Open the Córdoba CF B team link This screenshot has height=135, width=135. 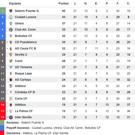click(25, 92)
